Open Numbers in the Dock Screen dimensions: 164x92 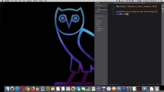[88, 89]
